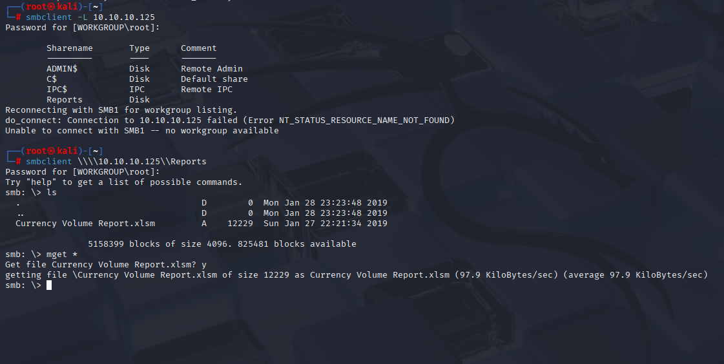The width and height of the screenshot is (724, 364).
Task: Click the terminal cursor block after smb prompt
Action: point(49,285)
